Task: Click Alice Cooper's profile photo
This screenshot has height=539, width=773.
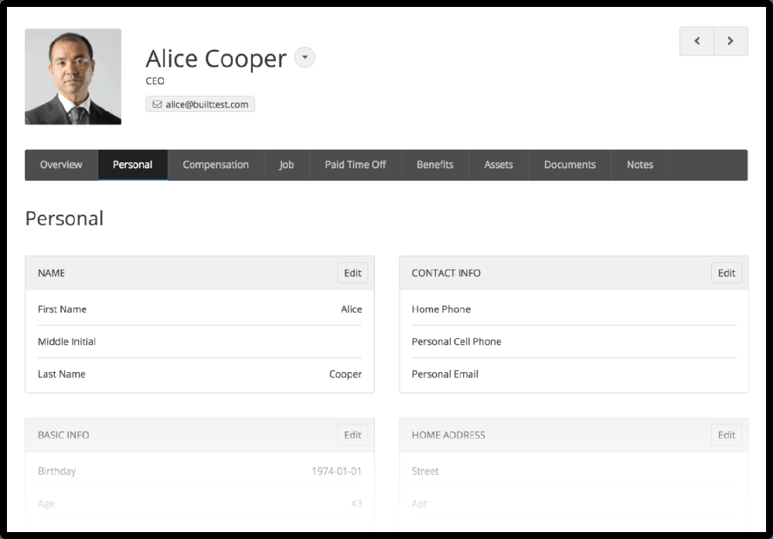Action: coord(73,76)
